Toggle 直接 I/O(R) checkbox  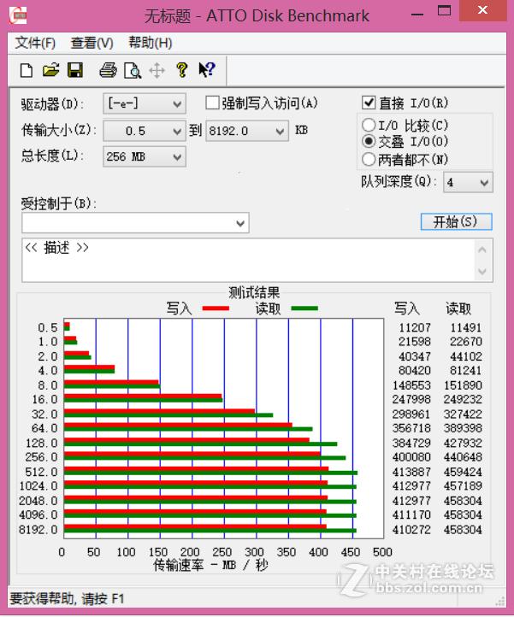(x=369, y=103)
